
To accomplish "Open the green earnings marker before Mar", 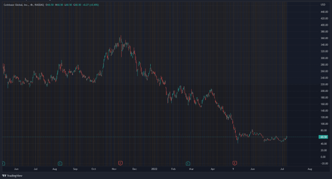I will pyautogui.click(x=188, y=163).
